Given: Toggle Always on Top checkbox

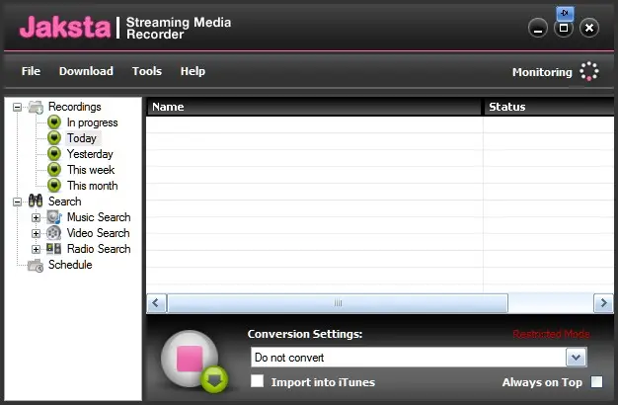Looking at the screenshot, I should pos(596,381).
